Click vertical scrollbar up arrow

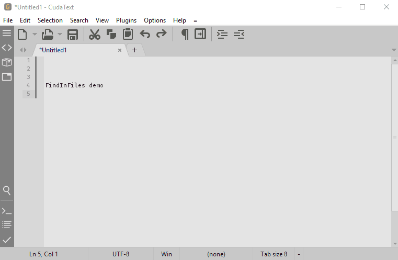[x=395, y=60]
